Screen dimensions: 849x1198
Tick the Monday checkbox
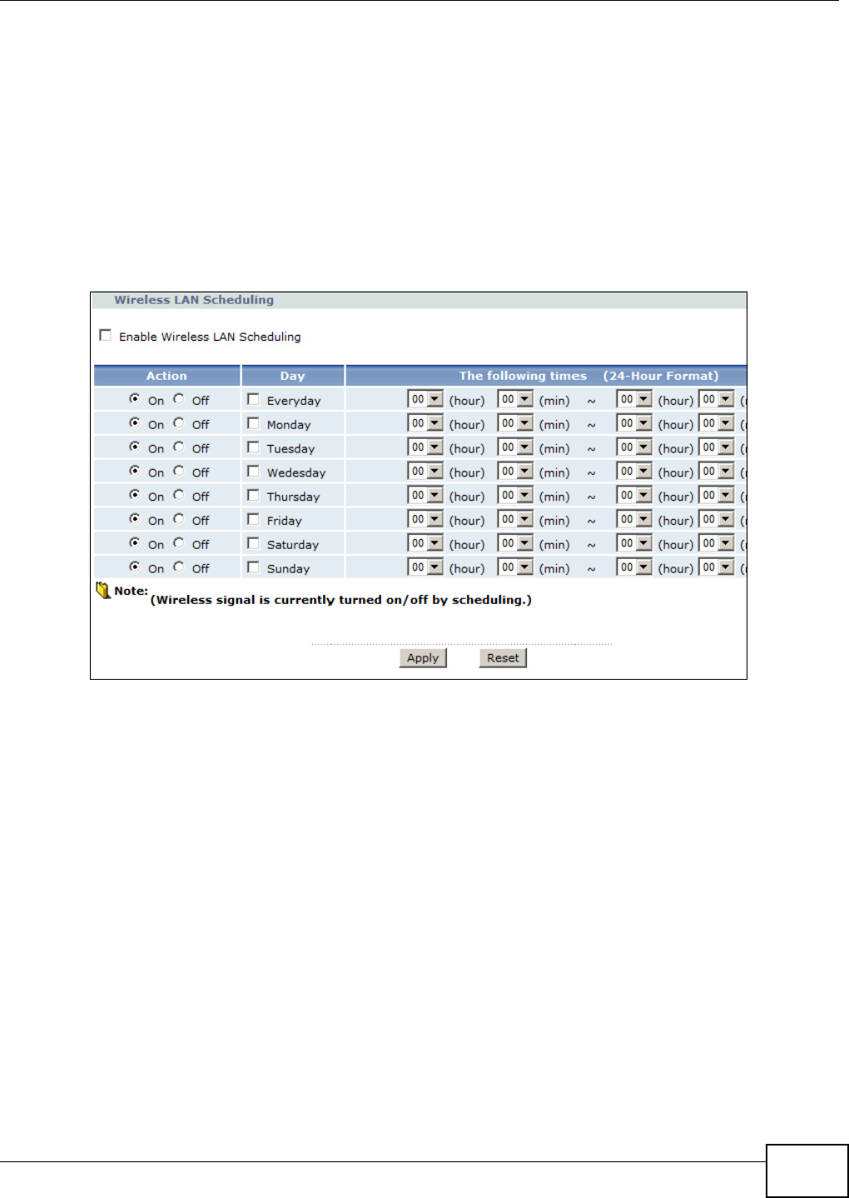coord(253,423)
